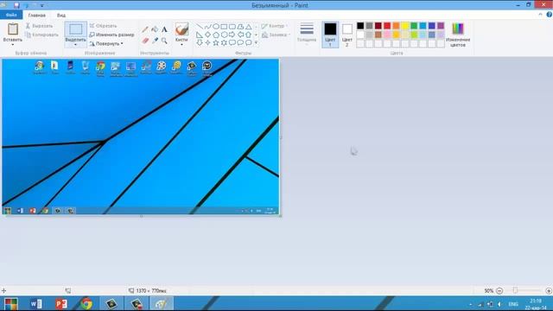
Task: Choose the Right arrow shape
Action: coord(232,35)
